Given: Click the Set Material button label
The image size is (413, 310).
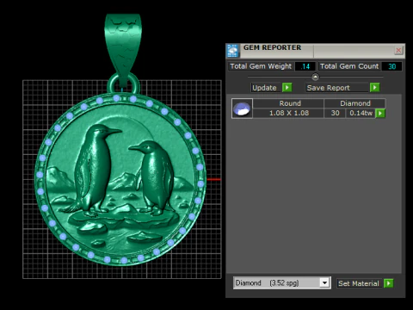Looking at the screenshot, I should click(x=359, y=283).
